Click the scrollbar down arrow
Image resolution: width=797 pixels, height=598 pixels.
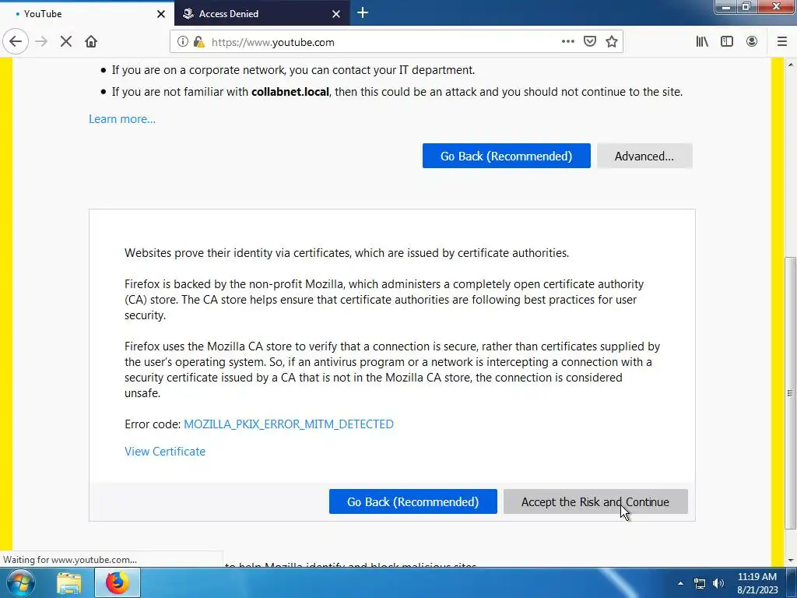(791, 561)
